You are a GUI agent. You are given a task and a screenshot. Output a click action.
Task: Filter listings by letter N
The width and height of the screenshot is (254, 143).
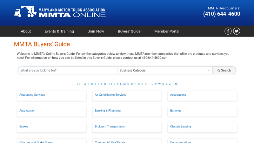(128, 84)
